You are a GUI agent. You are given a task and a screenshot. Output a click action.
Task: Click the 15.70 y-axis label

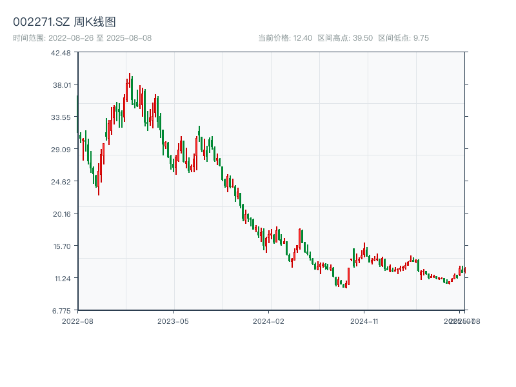(61, 246)
